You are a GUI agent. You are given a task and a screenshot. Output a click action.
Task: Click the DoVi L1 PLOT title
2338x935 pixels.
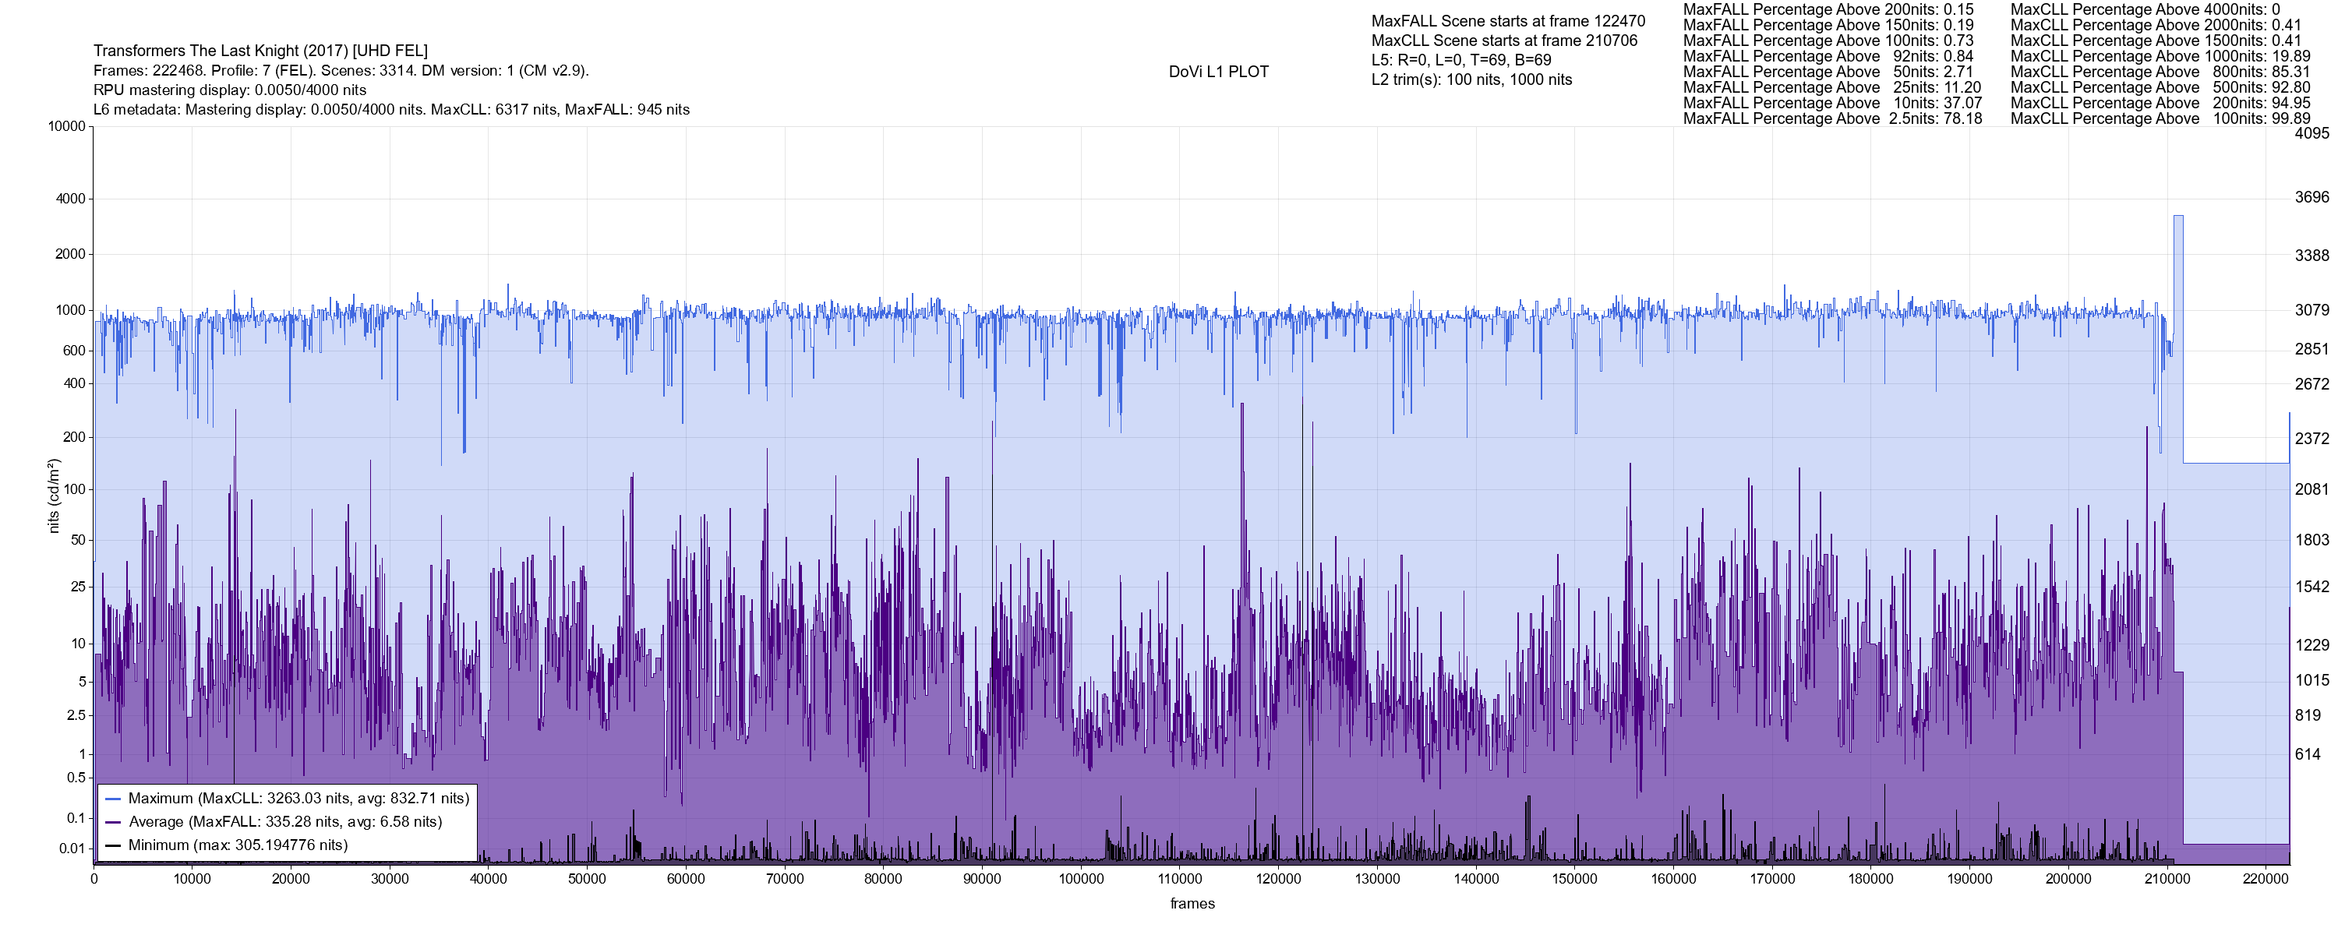coord(1218,72)
